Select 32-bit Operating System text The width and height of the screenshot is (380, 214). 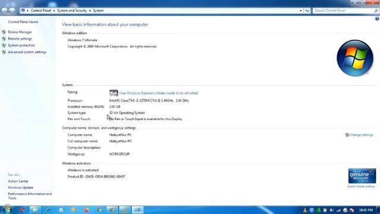[x=127, y=113]
